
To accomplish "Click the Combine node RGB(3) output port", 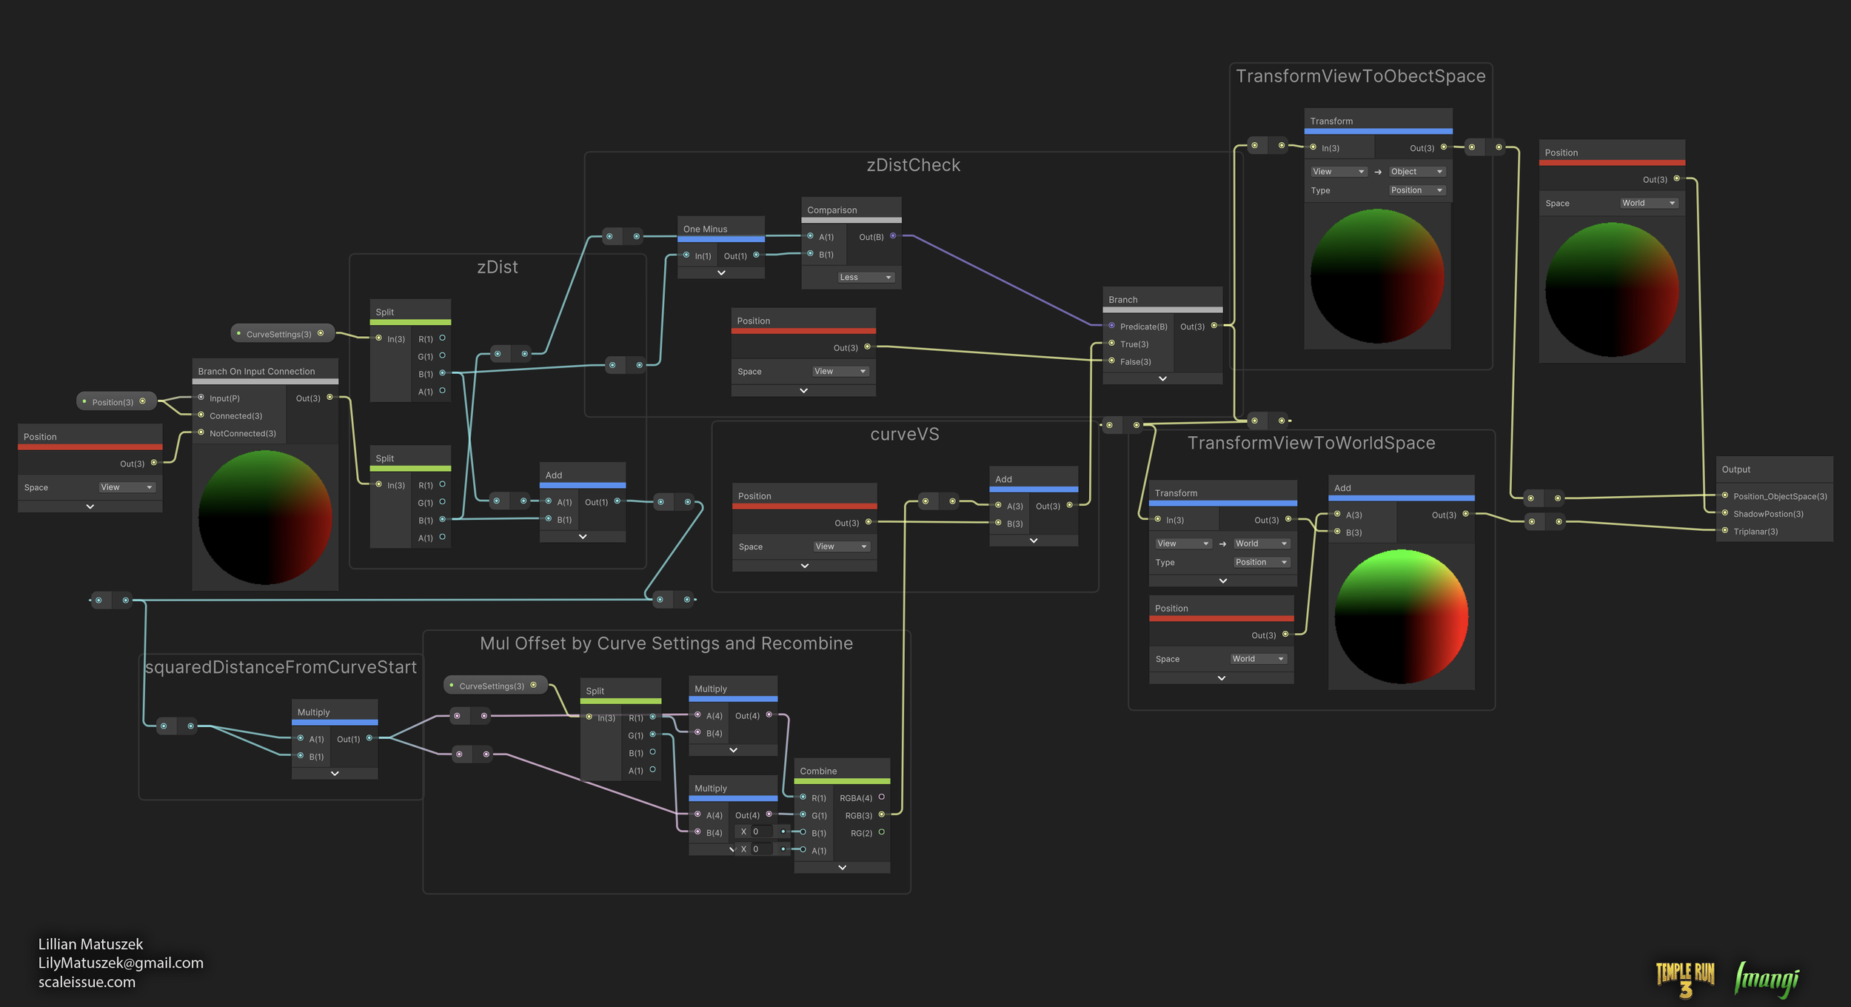I will [x=881, y=814].
